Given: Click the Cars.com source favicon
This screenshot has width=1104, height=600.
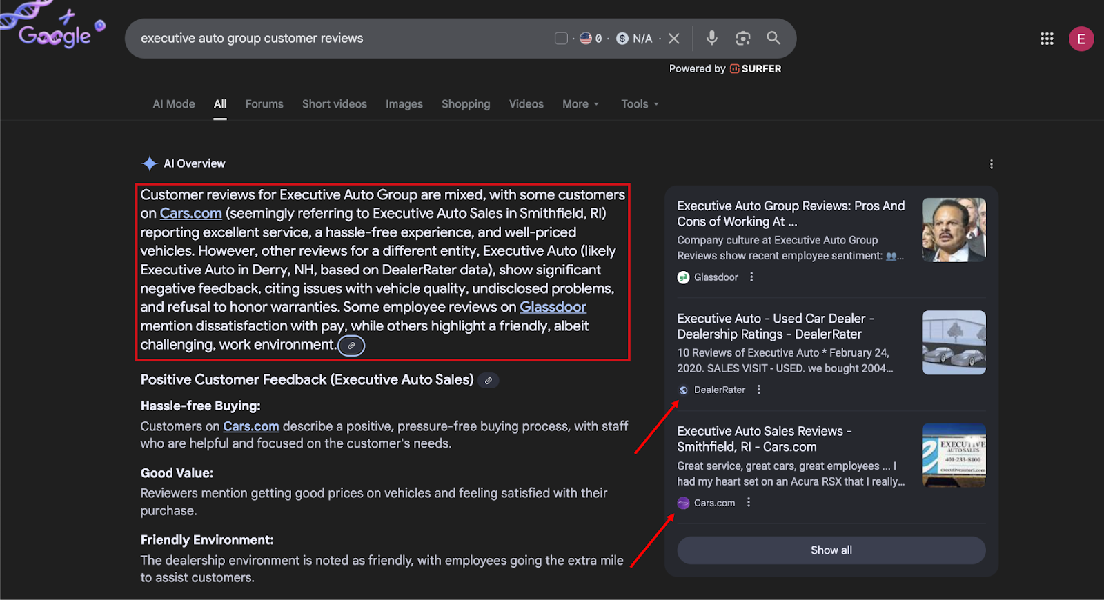Looking at the screenshot, I should click(x=683, y=503).
